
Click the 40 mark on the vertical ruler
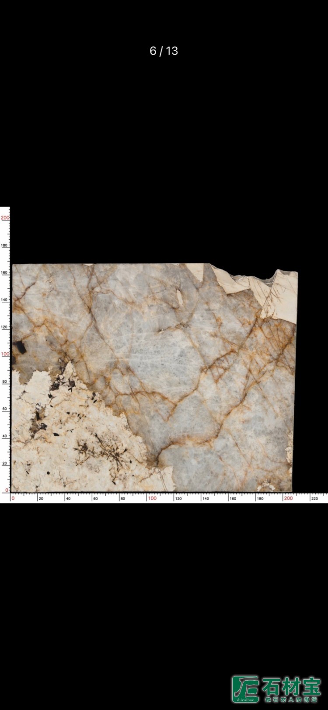(x=5, y=436)
